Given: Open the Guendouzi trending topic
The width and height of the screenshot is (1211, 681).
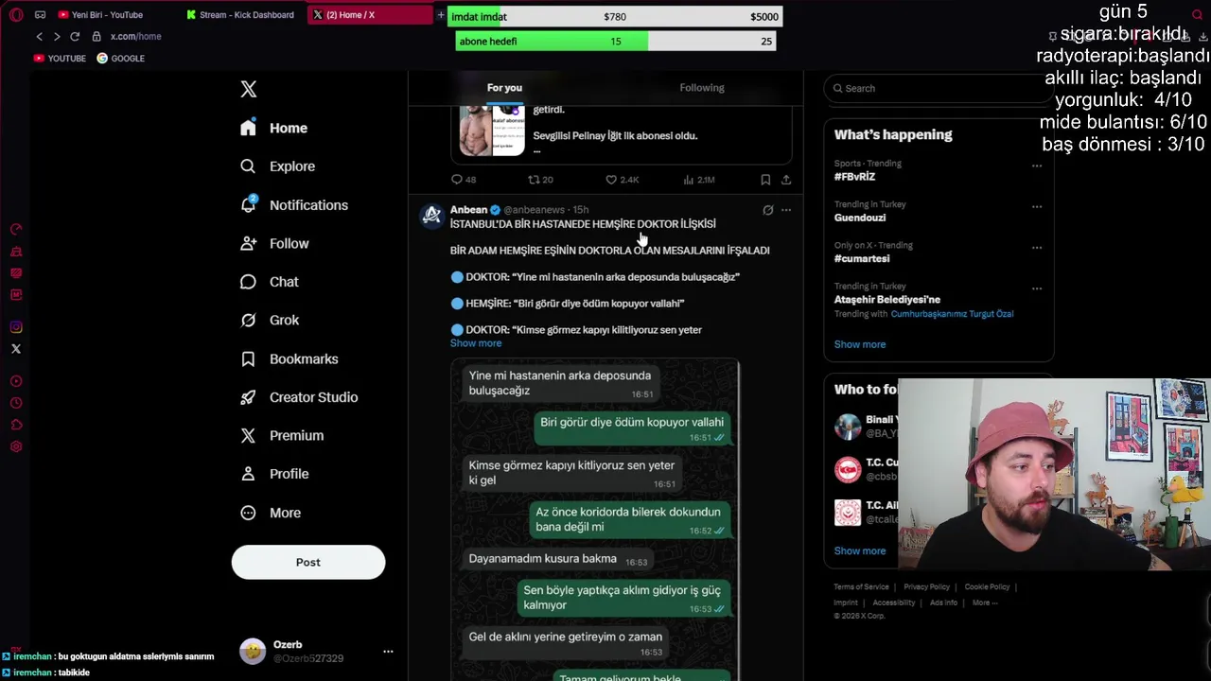Looking at the screenshot, I should (x=860, y=218).
